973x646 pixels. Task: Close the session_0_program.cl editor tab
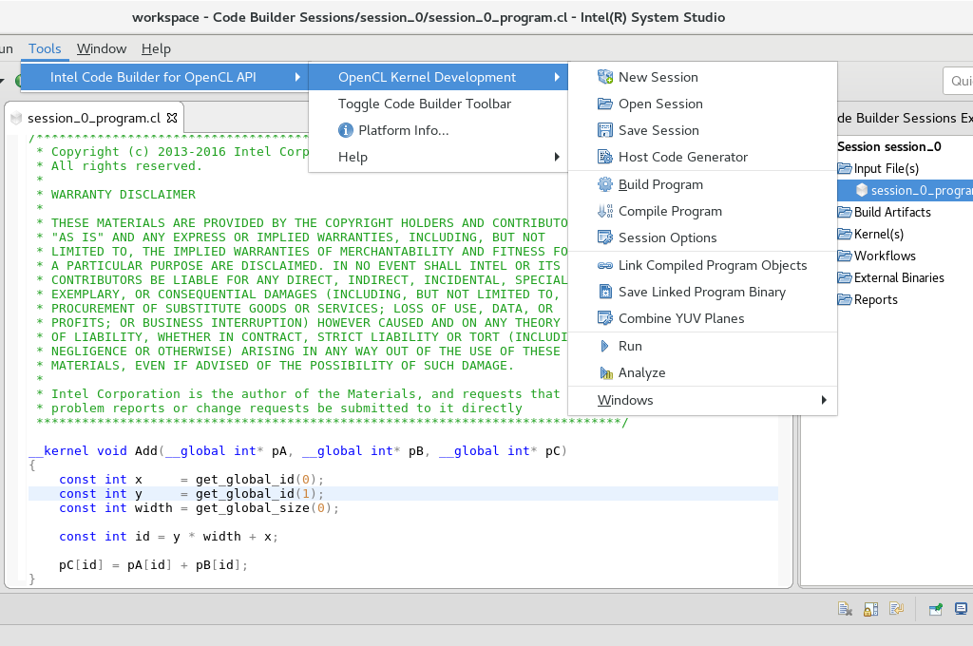pos(172,118)
